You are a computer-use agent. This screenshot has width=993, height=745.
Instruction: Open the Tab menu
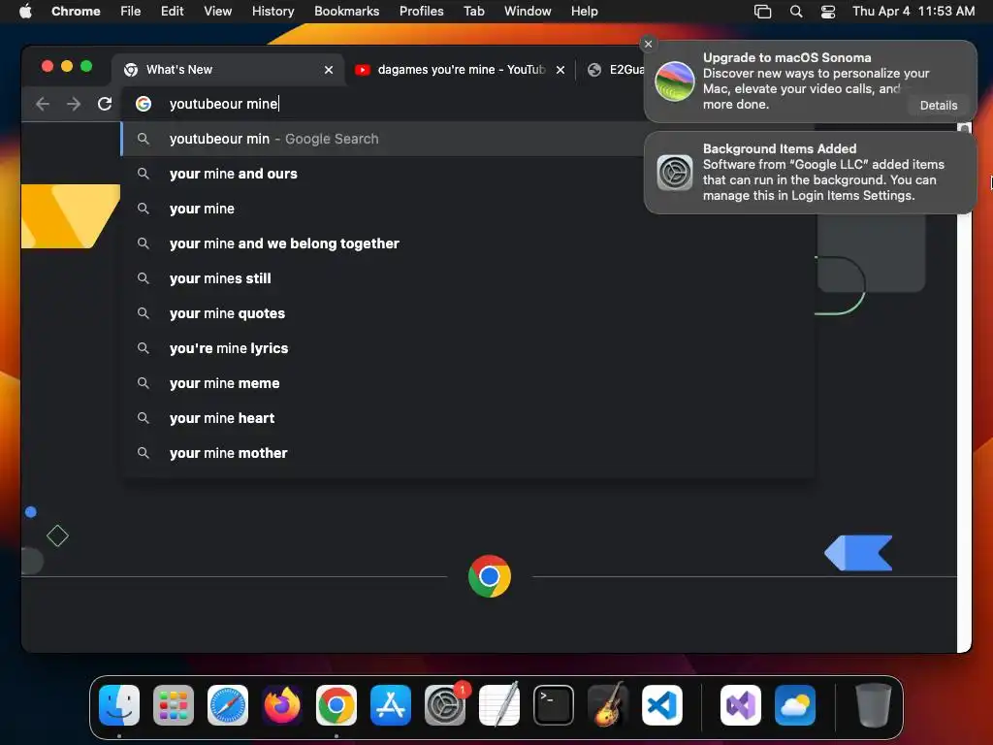click(473, 12)
